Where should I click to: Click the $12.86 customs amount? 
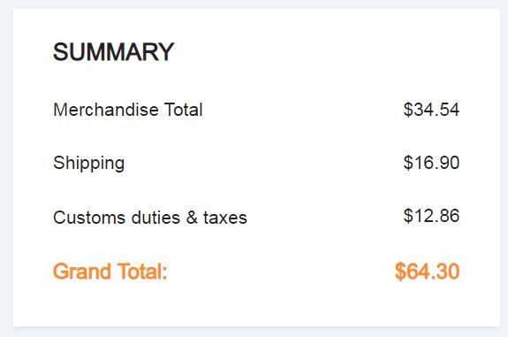[431, 216]
